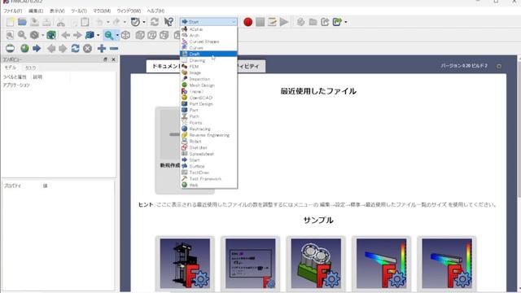The width and height of the screenshot is (521, 293).
Task: Close the combo view panel with X
Action: pyautogui.click(x=113, y=59)
